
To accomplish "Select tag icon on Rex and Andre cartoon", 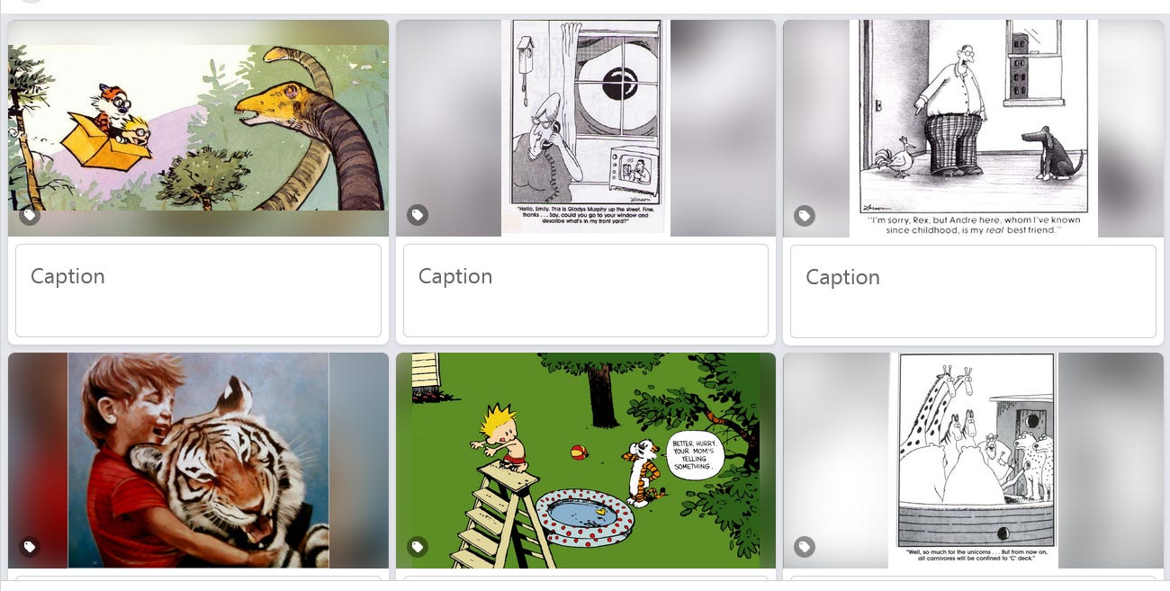I will tap(805, 216).
